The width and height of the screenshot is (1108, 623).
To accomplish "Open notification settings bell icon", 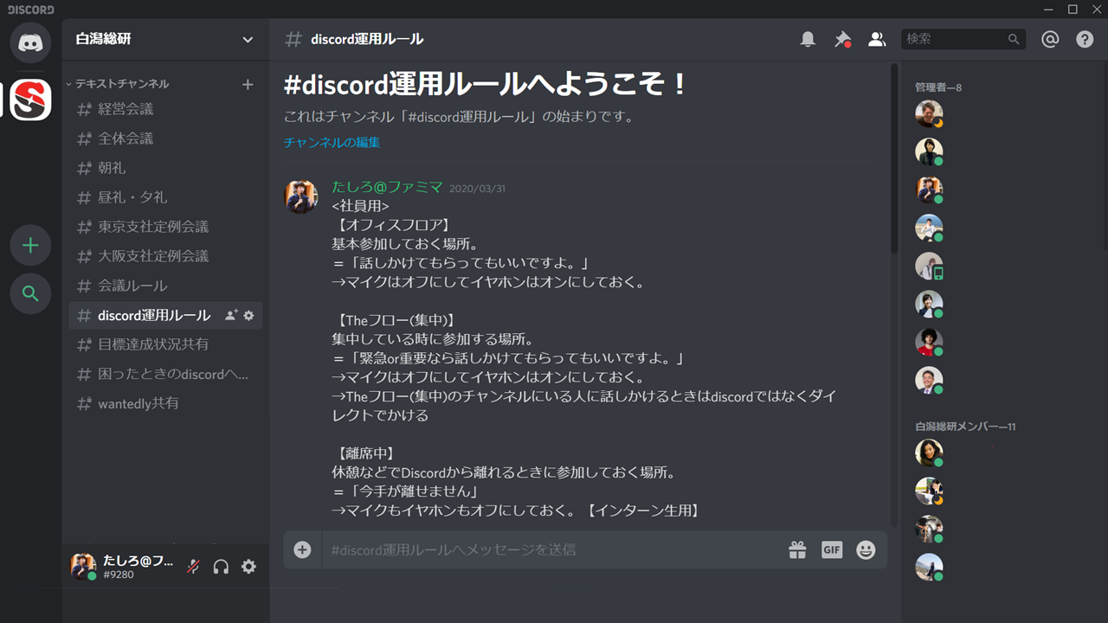I will click(808, 39).
